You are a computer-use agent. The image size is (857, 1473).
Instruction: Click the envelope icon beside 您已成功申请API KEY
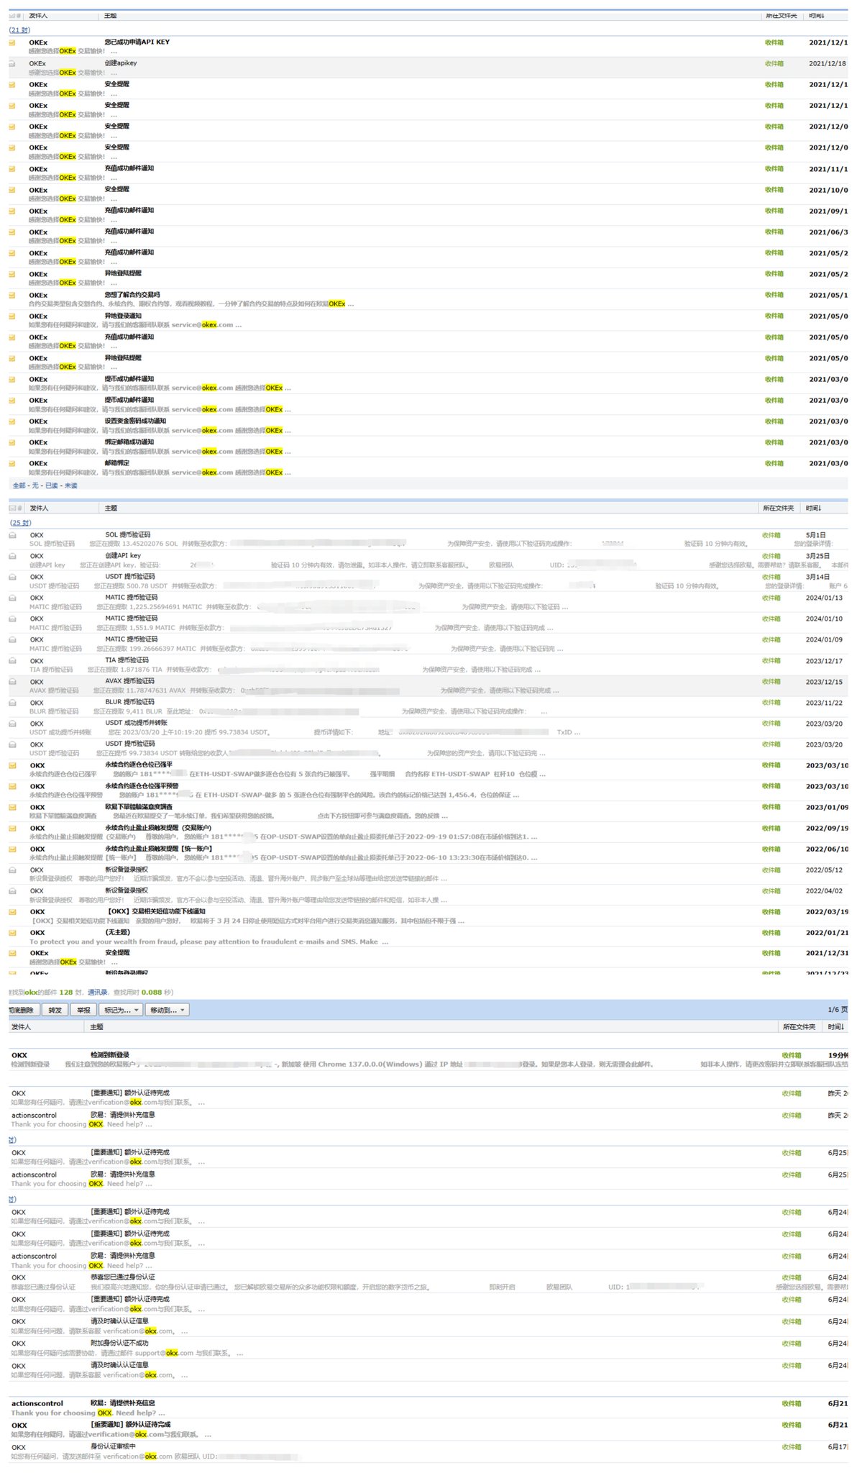(x=12, y=42)
